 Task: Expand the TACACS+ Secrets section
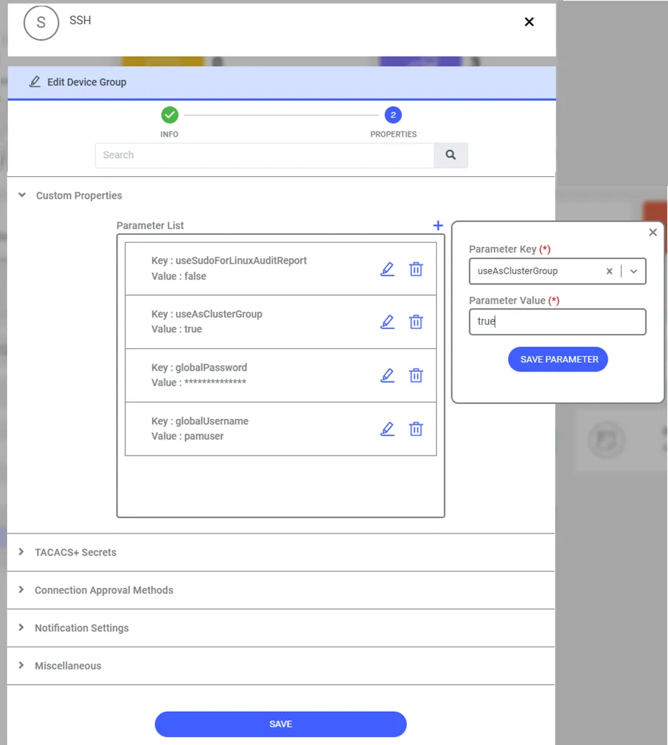click(x=21, y=552)
